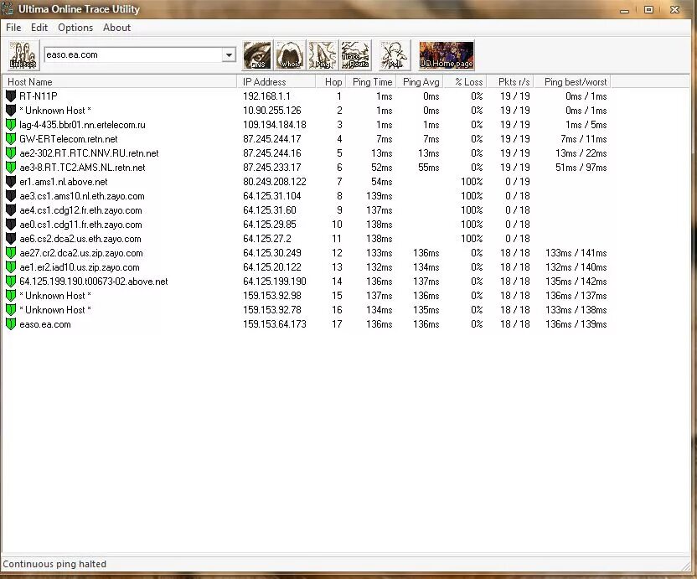This screenshot has height=579, width=697.
Task: Start the Ping tool
Action: 323,55
